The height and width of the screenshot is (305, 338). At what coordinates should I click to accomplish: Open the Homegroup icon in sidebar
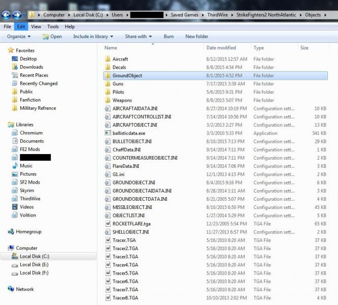click(11, 232)
